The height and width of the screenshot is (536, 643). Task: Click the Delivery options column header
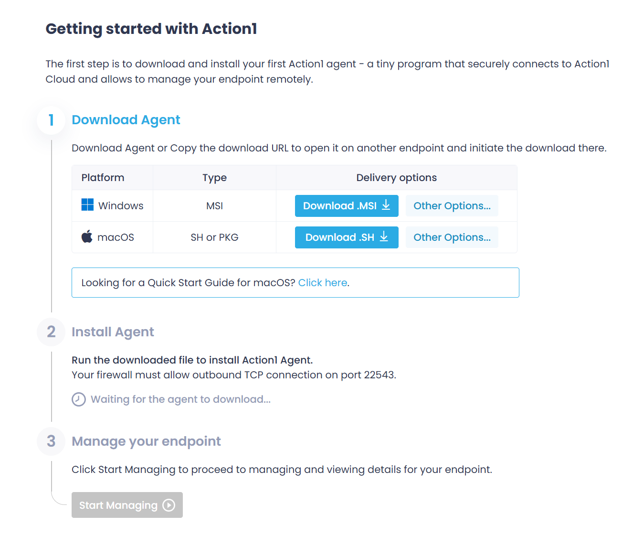coord(397,178)
